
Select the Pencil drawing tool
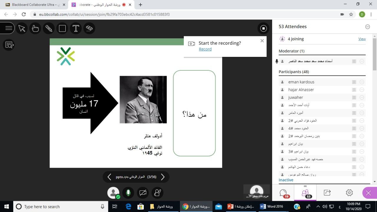coord(49,28)
